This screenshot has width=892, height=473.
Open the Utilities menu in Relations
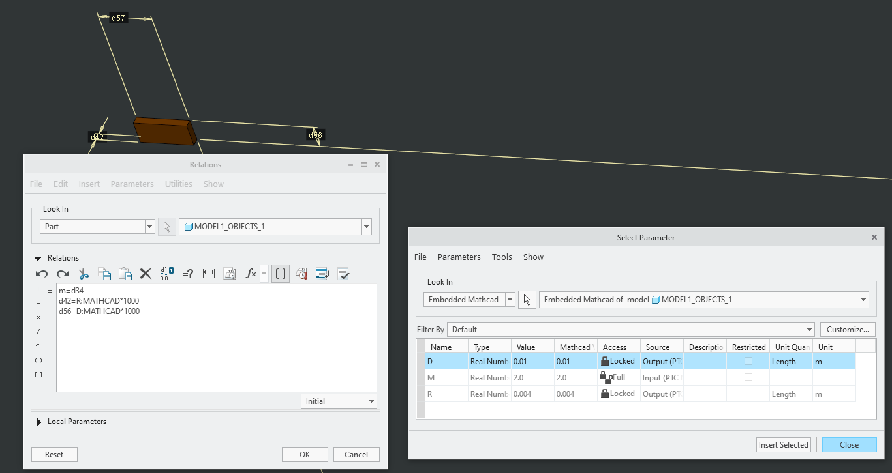coord(178,184)
